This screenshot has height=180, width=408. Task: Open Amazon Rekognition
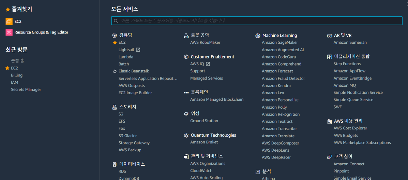point(281,114)
